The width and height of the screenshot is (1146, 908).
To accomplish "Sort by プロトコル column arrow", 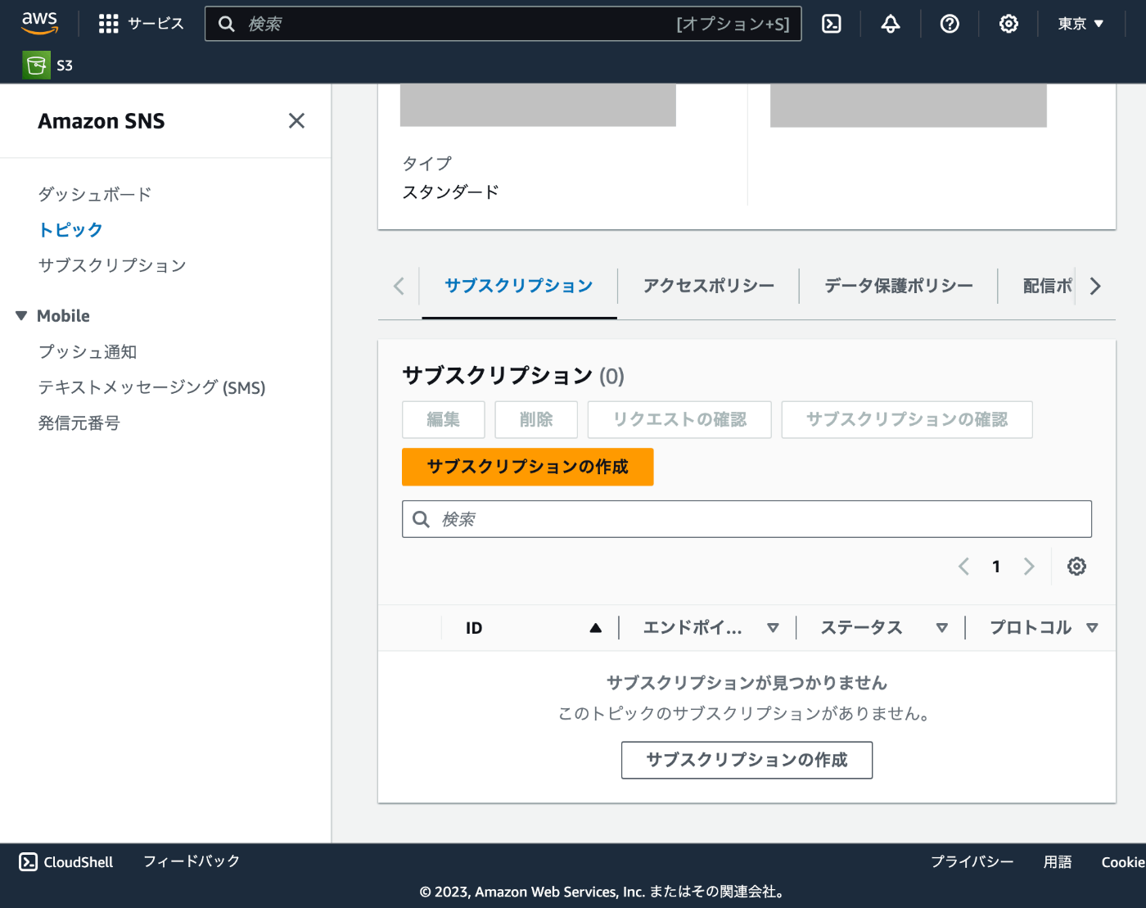I will pyautogui.click(x=1092, y=628).
